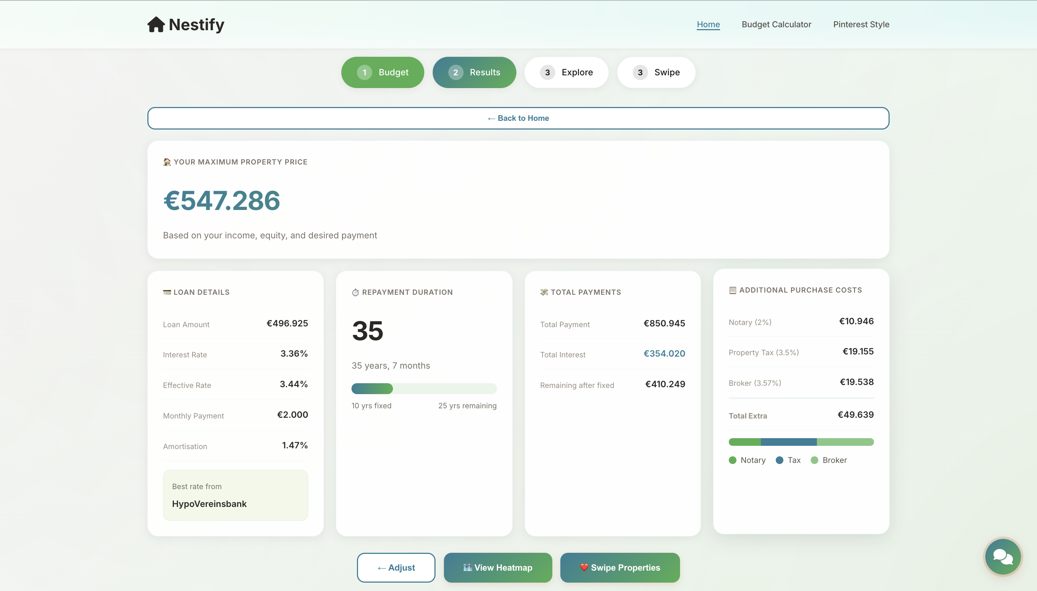1037x591 pixels.
Task: Click the Nestify house logo icon
Action: (x=156, y=24)
